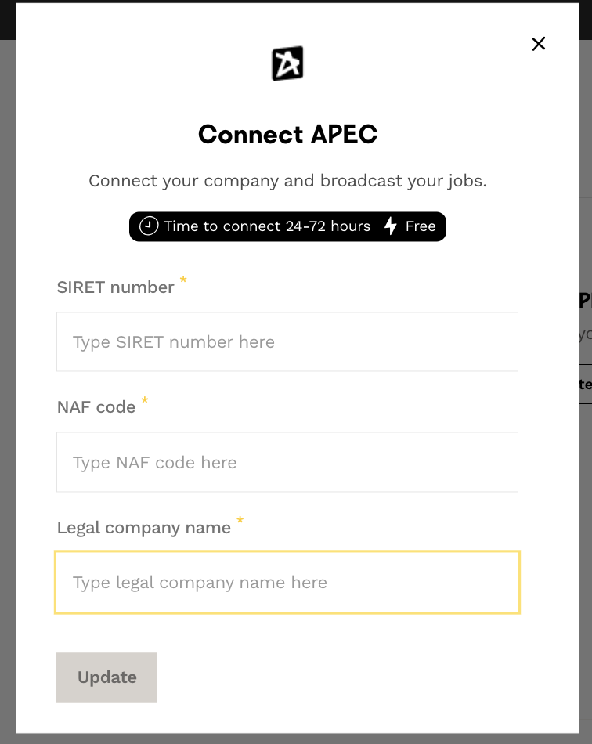Click the partially hidden button at right edge
The image size is (592, 744).
coord(585,384)
